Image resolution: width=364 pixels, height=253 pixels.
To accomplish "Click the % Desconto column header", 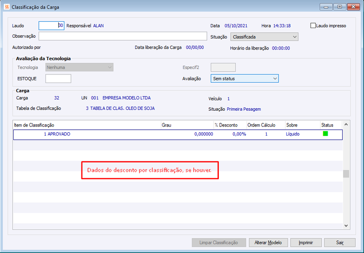I will 230,125.
